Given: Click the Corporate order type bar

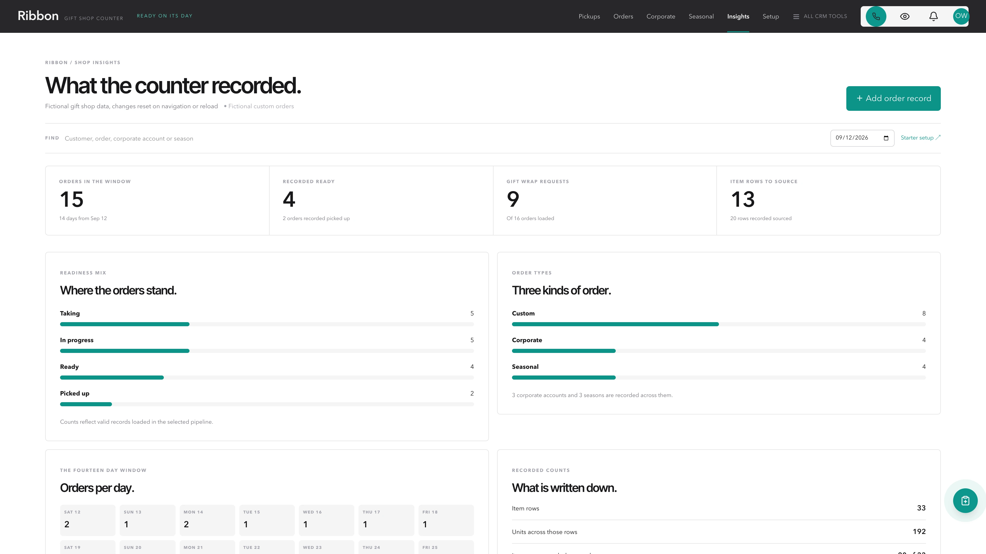Looking at the screenshot, I should pyautogui.click(x=718, y=351).
